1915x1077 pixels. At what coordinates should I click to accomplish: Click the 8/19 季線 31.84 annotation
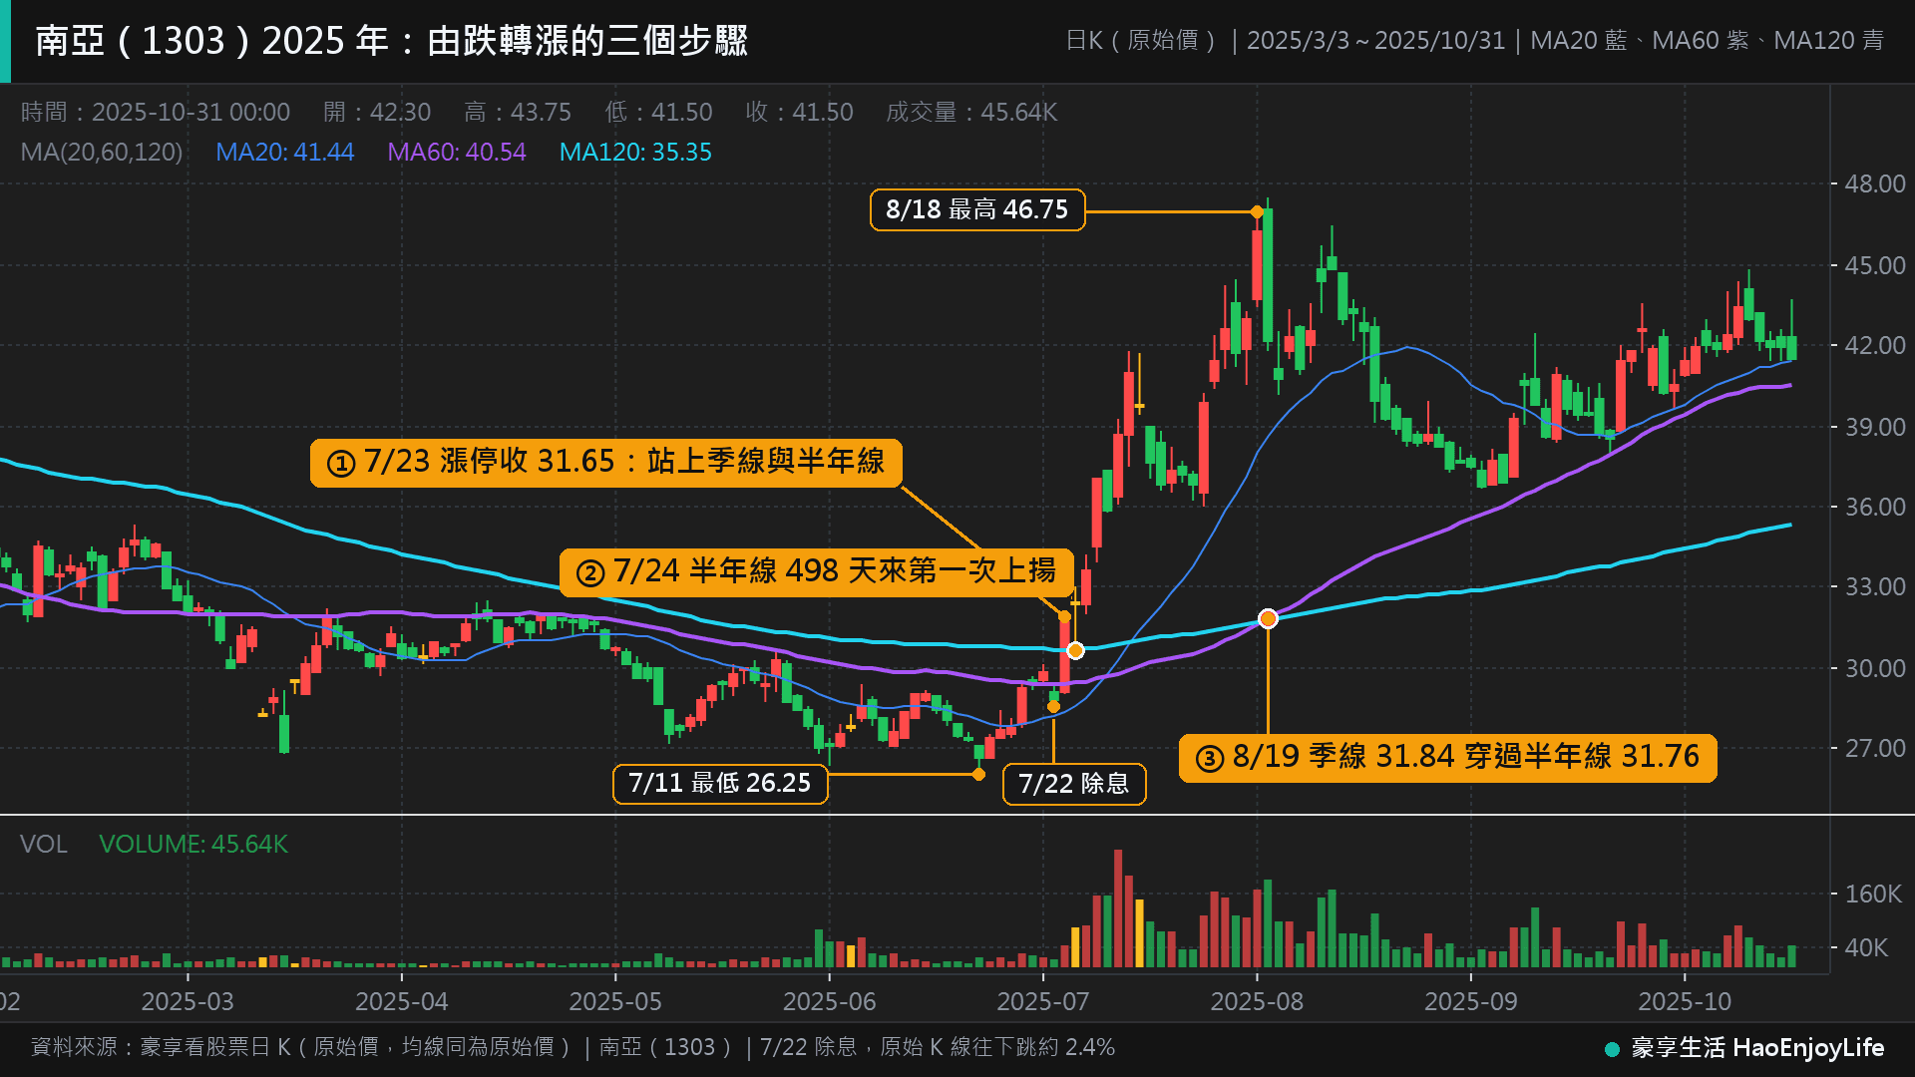coord(1448,757)
